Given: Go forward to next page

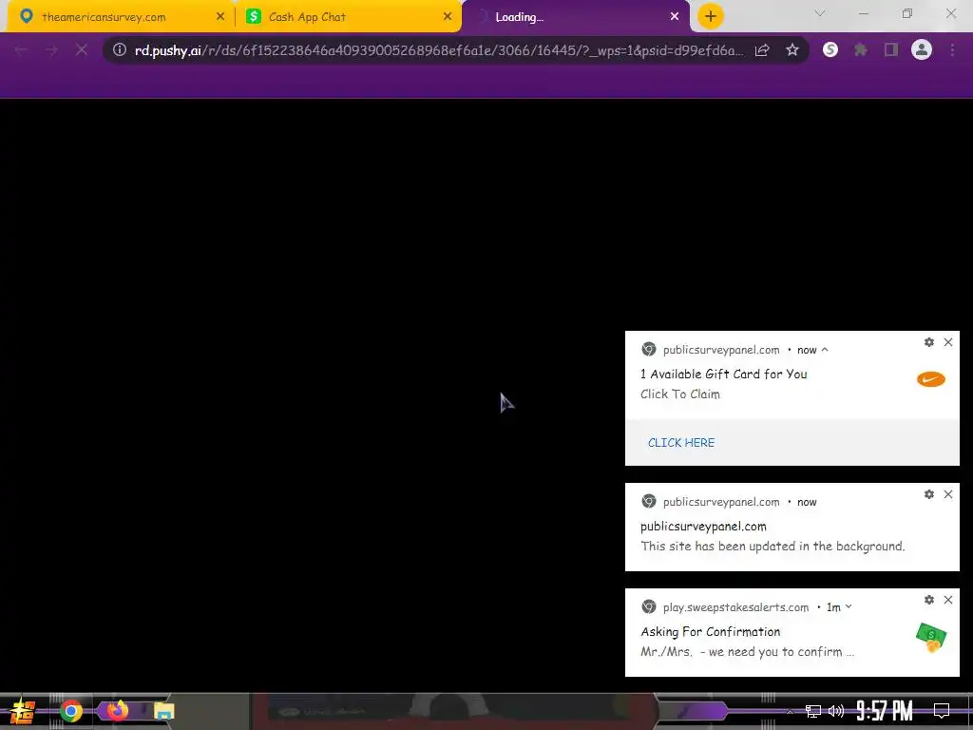Looking at the screenshot, I should click(x=51, y=50).
